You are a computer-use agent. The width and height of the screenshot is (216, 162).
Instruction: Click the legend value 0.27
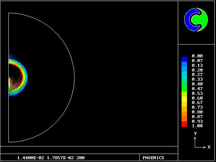tap(197, 75)
